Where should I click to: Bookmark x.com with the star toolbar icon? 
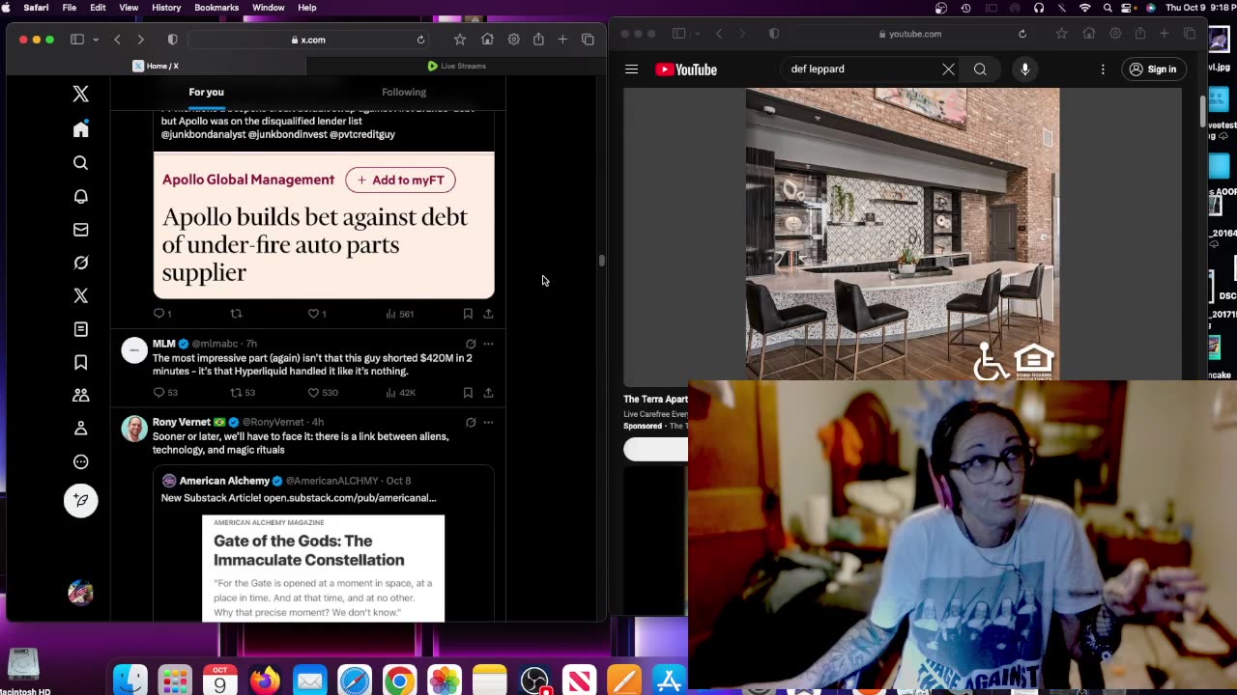pos(460,40)
